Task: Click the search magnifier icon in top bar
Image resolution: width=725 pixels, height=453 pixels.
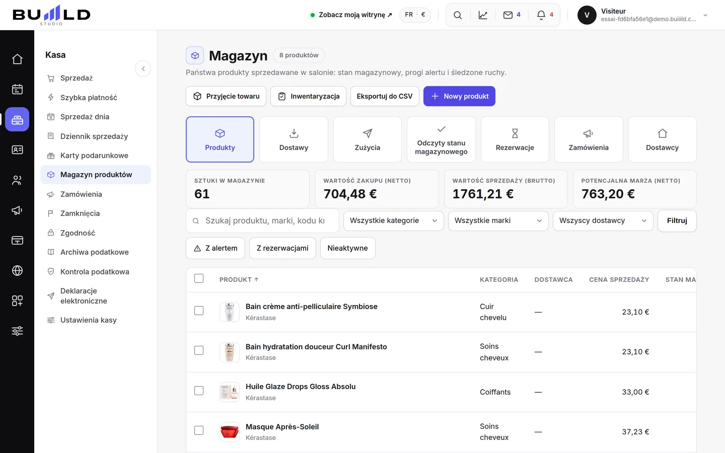Action: [458, 15]
